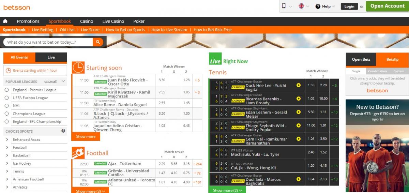Open the Promotions menu item
This screenshot has height=193, width=409.
[28, 21]
